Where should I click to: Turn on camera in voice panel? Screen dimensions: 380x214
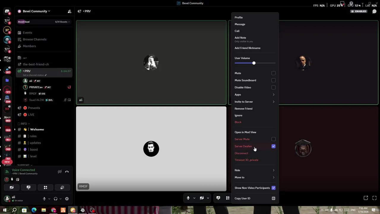(12, 188)
